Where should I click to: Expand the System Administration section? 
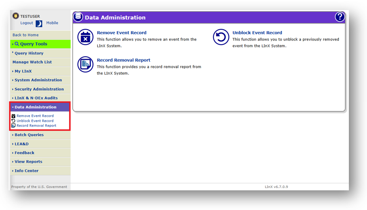point(38,80)
